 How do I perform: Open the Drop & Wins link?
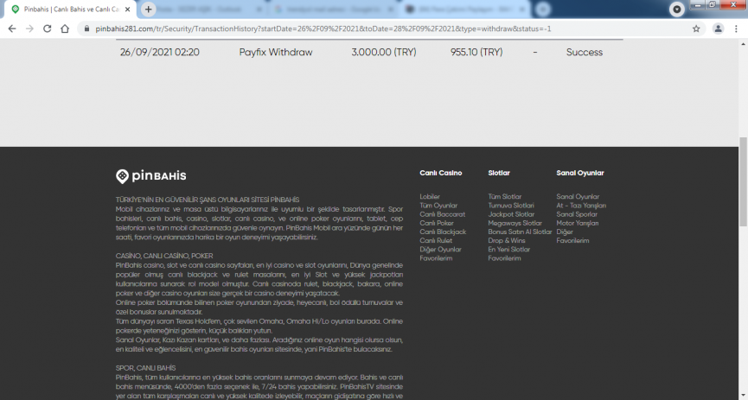click(x=507, y=240)
